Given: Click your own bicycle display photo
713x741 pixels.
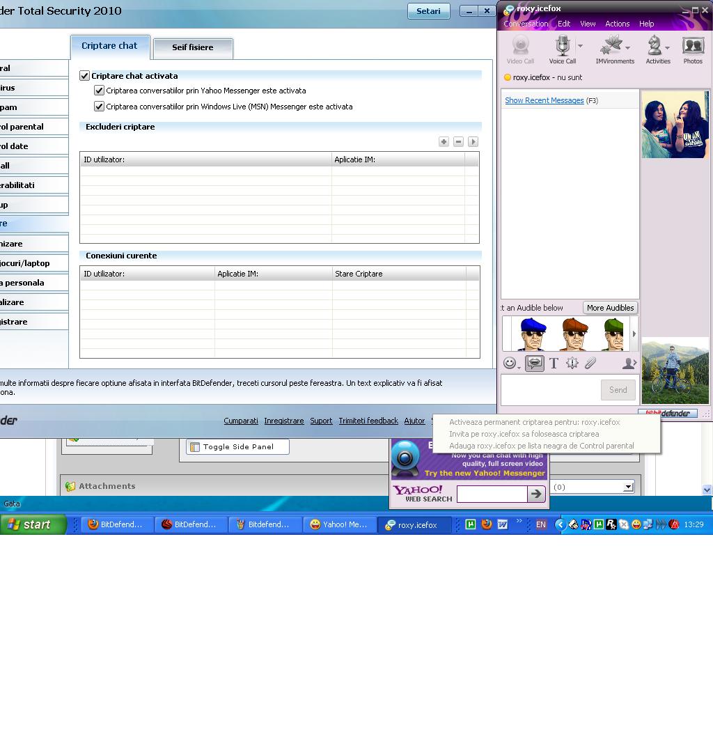Looking at the screenshot, I should click(x=675, y=370).
